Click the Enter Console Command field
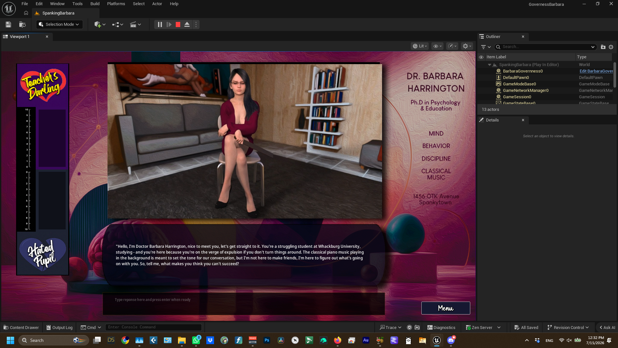 tap(154, 327)
